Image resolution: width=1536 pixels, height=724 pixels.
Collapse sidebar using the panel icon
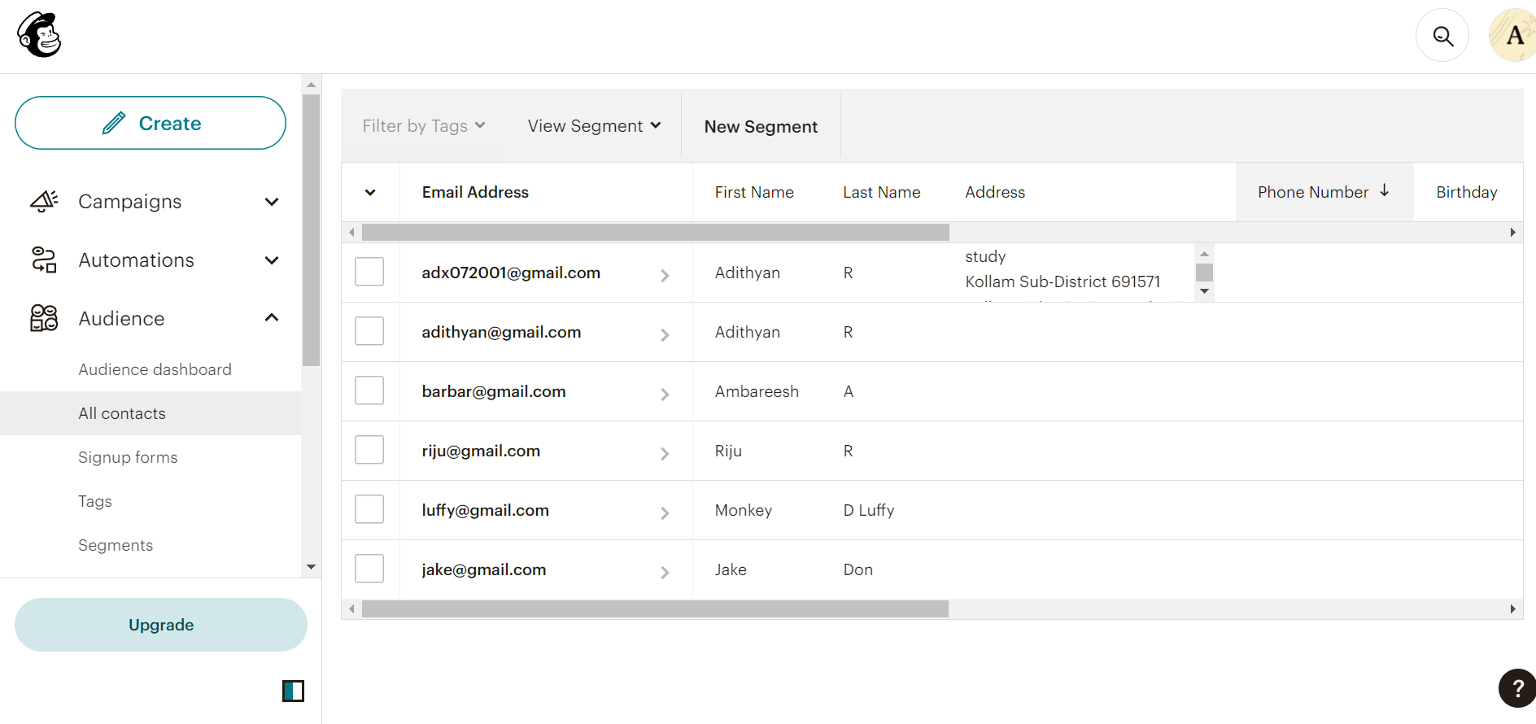click(x=293, y=691)
